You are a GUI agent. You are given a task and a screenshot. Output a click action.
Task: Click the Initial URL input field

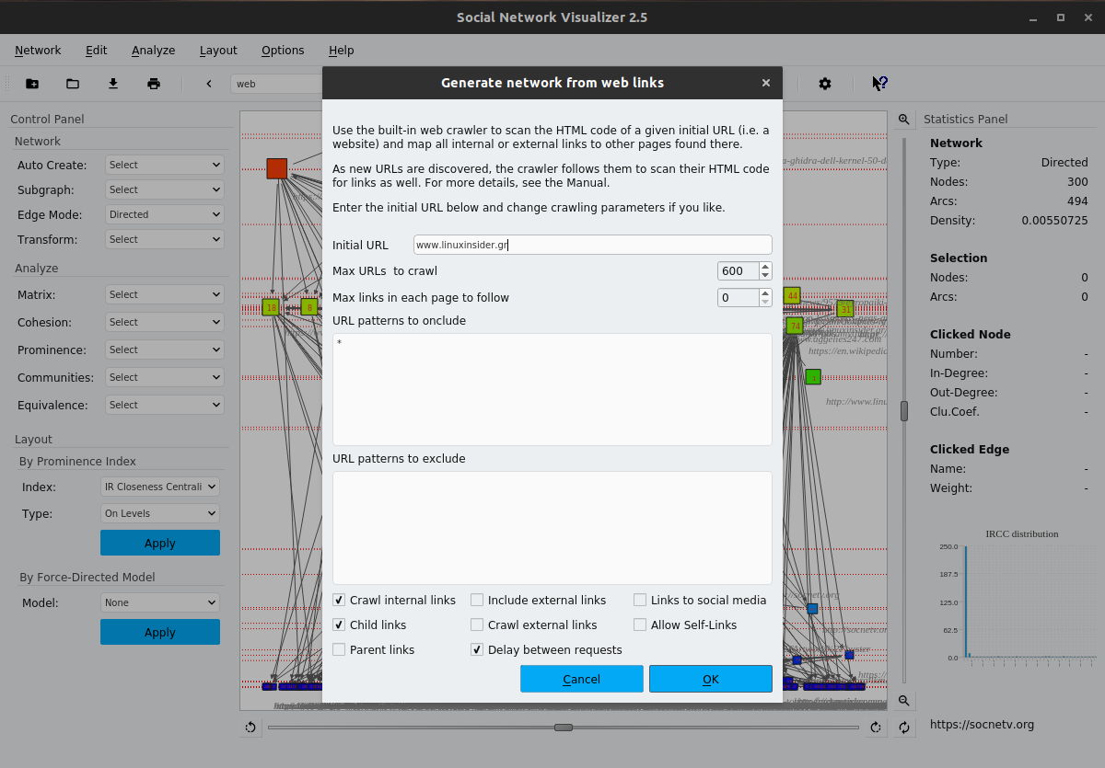[x=592, y=245]
